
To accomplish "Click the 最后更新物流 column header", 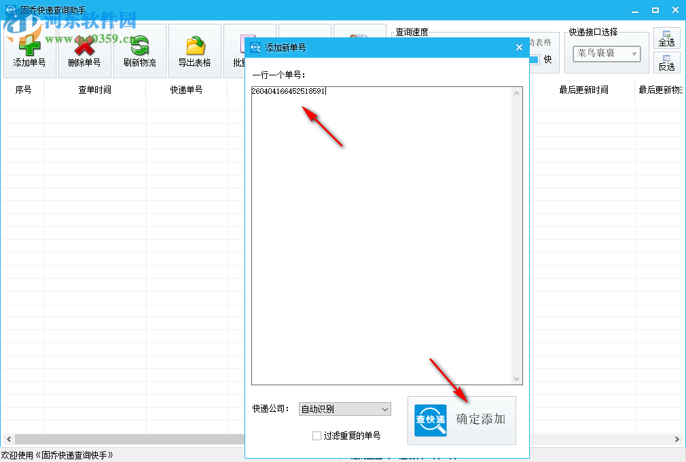I will coord(660,90).
